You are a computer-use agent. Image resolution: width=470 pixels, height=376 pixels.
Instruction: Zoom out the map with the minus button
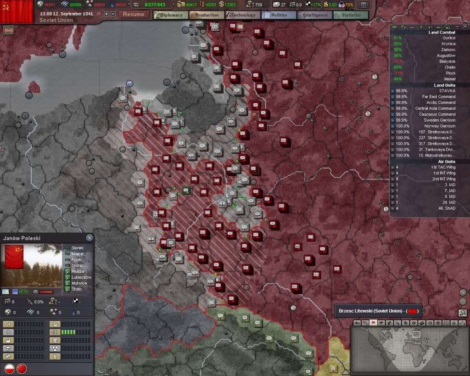coord(463,301)
